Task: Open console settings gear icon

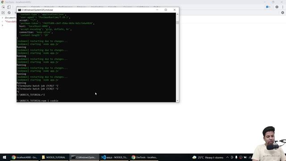Action: point(282,13)
